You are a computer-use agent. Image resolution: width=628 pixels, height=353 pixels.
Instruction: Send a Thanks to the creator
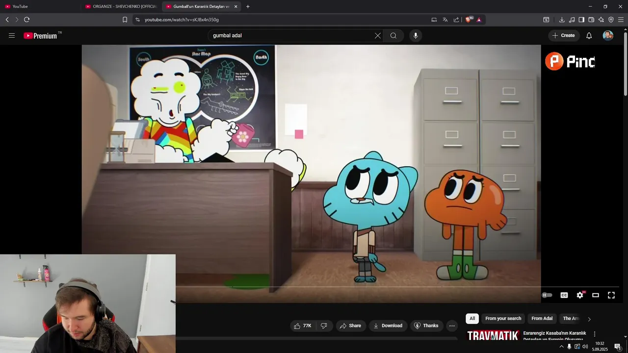coord(426,326)
